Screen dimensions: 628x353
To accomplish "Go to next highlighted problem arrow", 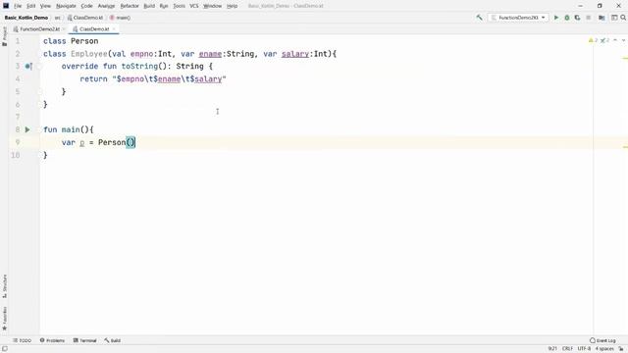I will click(623, 40).
